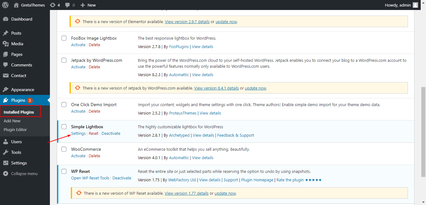Click update now for Elementor
This screenshot has height=205, width=426.
pos(226,22)
